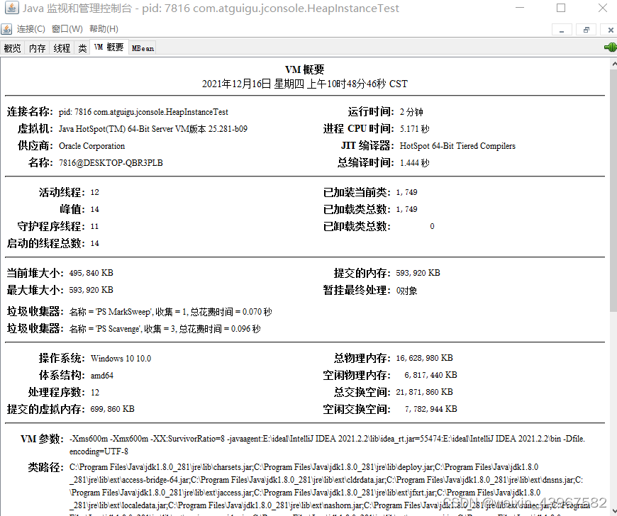617x516 pixels.
Task: Switch to the 类 tab
Action: click(82, 48)
